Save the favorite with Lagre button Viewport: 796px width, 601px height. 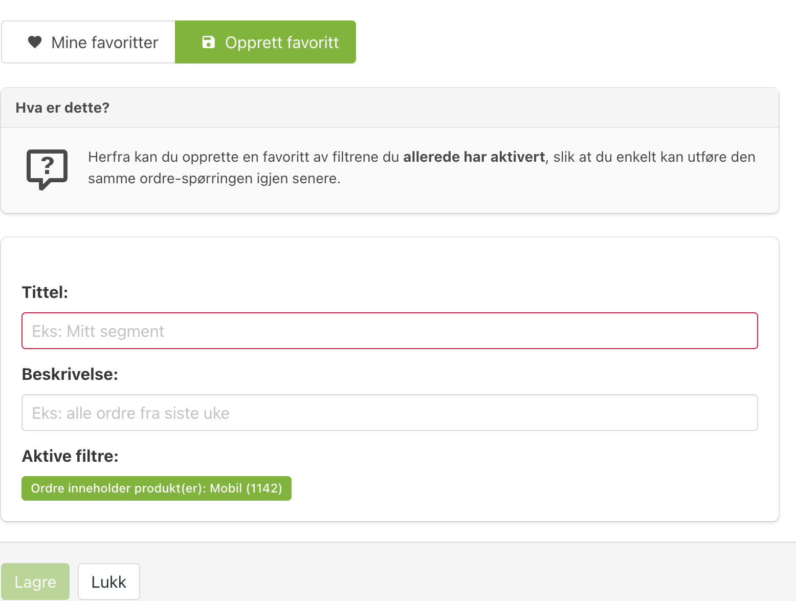[x=35, y=582]
